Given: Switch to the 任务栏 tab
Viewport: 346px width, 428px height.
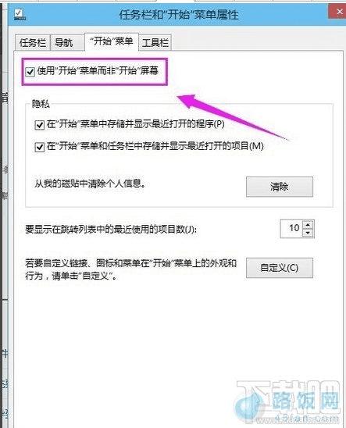Looking at the screenshot, I should 33,43.
